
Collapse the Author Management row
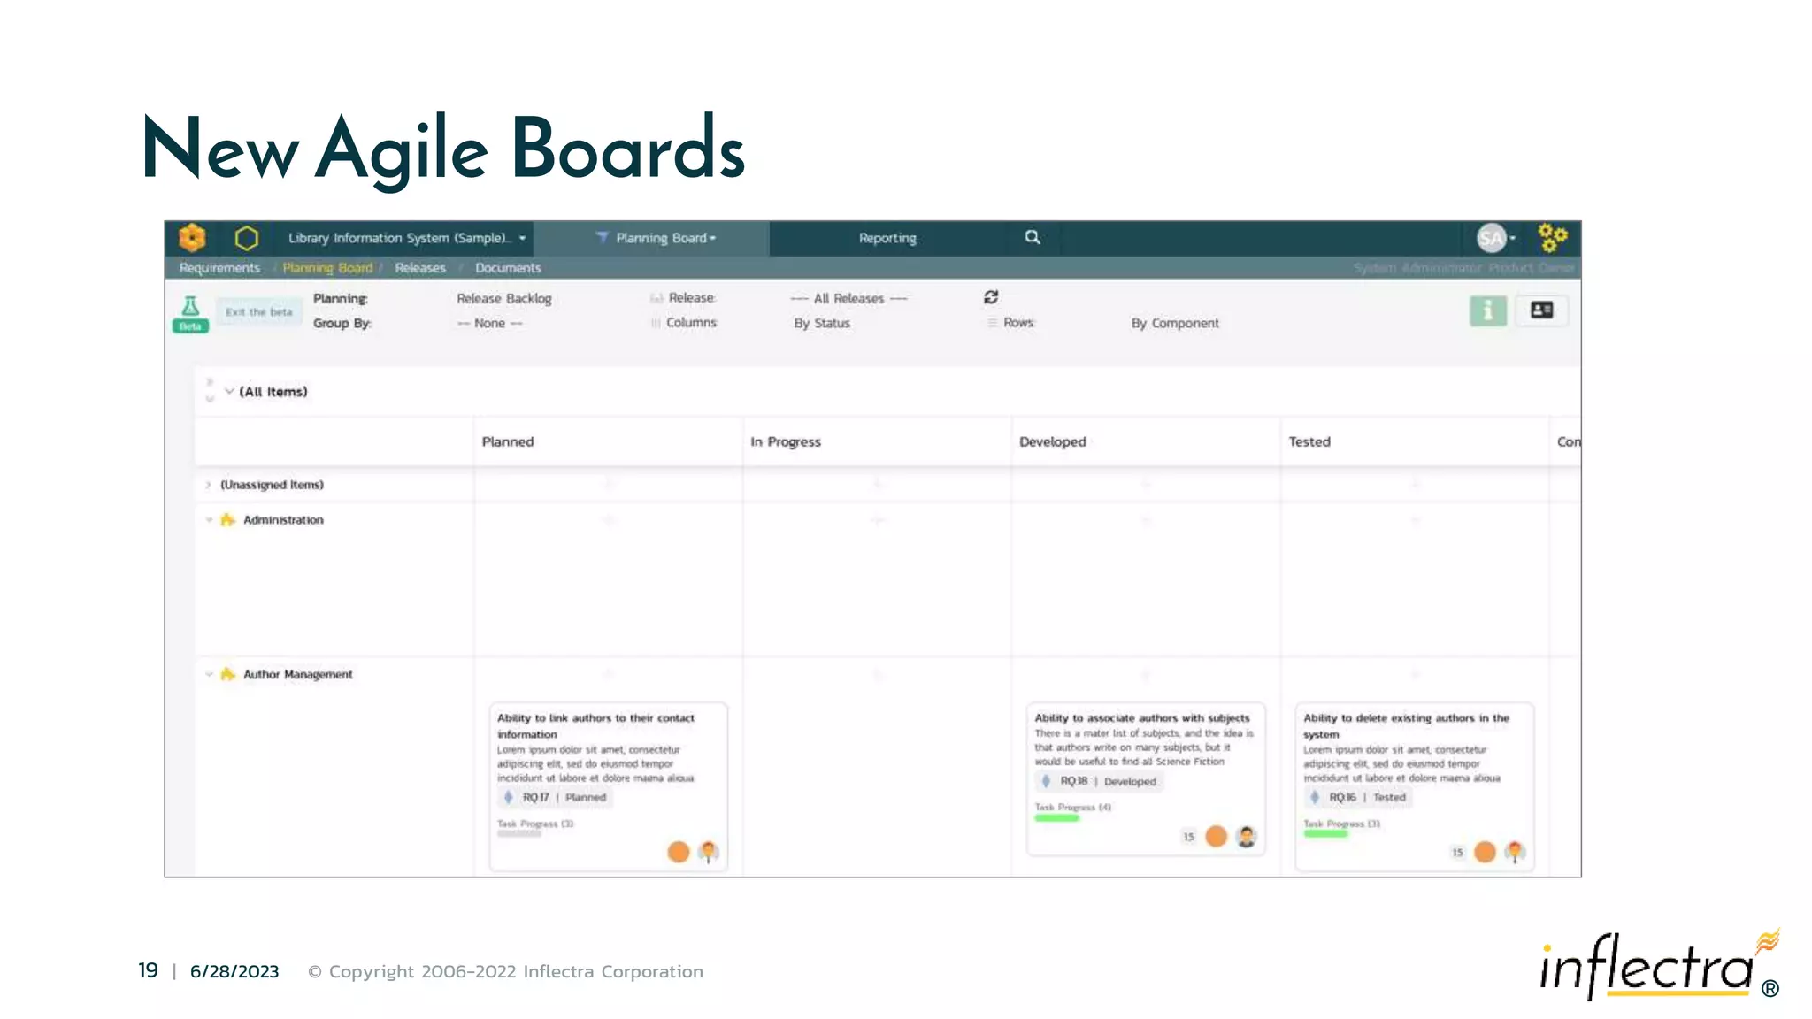coord(209,674)
